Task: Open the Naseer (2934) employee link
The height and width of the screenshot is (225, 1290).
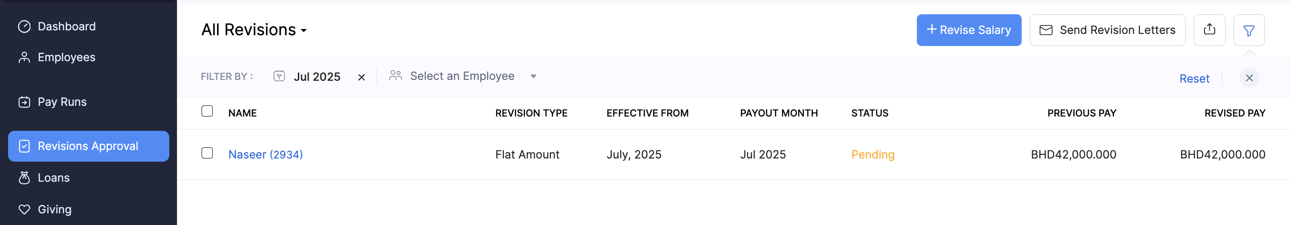Action: tap(266, 154)
